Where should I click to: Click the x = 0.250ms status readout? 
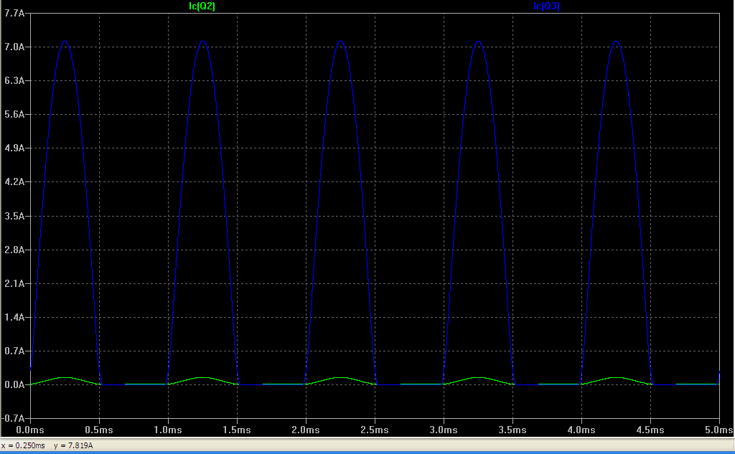[x=24, y=445]
